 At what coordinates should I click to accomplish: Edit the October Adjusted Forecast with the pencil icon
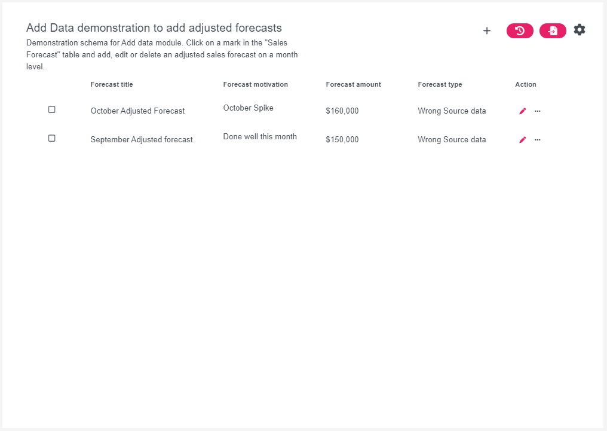pos(522,111)
